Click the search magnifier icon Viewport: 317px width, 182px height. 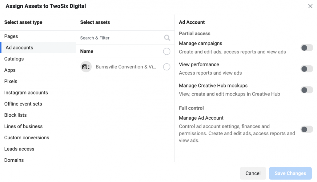click(x=167, y=38)
